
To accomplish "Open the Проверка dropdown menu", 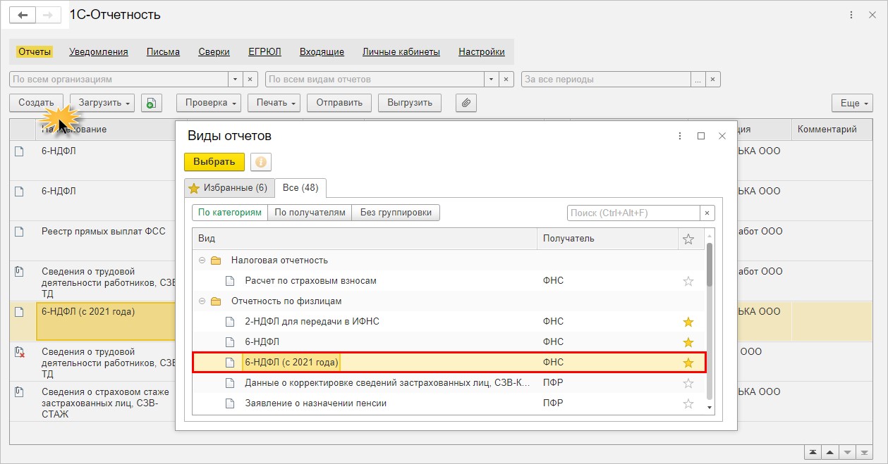I will click(x=209, y=103).
